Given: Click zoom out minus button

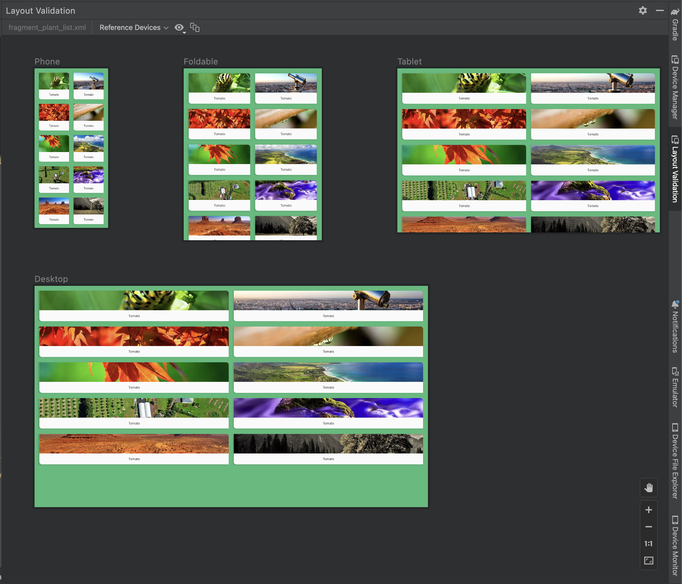Looking at the screenshot, I should (x=649, y=527).
